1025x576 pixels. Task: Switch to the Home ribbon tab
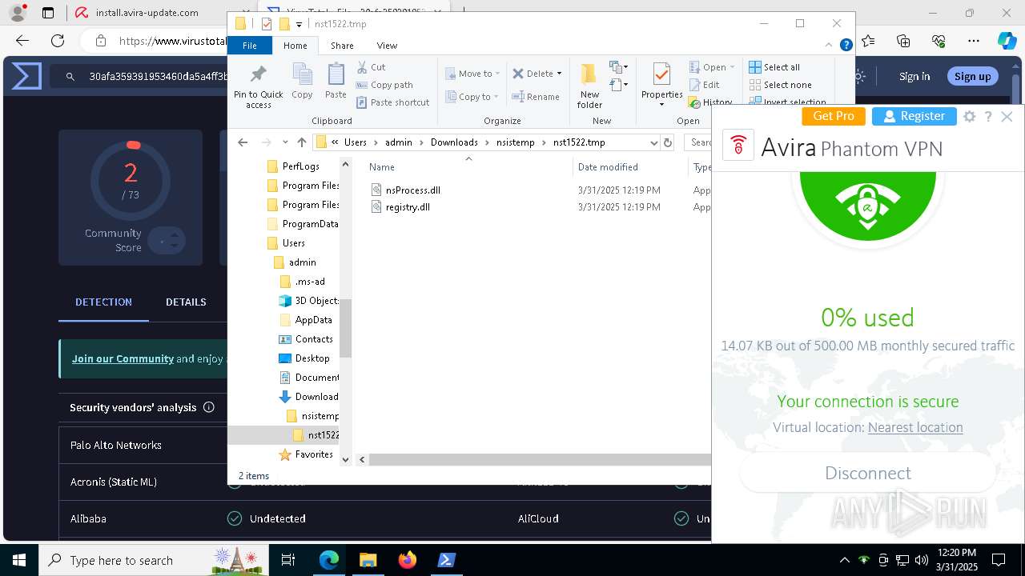tap(295, 46)
